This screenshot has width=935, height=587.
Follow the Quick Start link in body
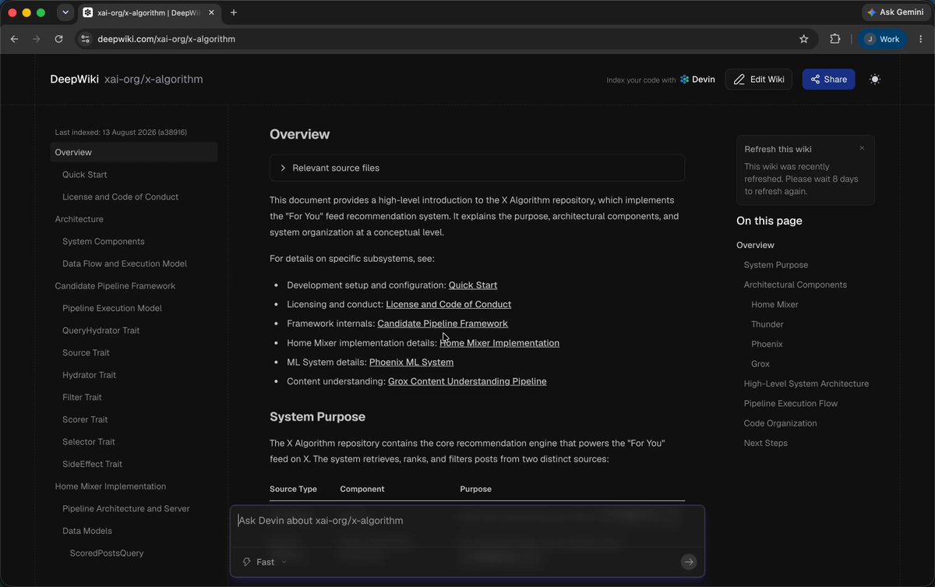(473, 285)
